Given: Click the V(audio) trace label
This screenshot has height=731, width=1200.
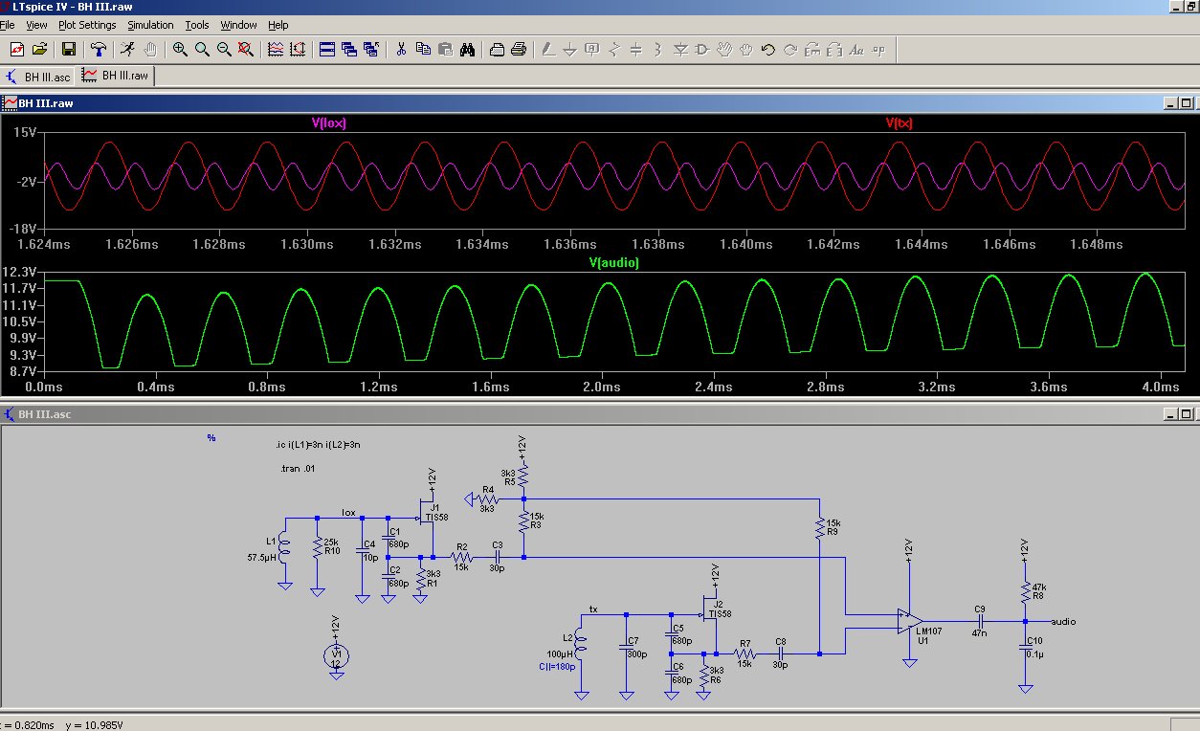Looking at the screenshot, I should click(x=613, y=262).
